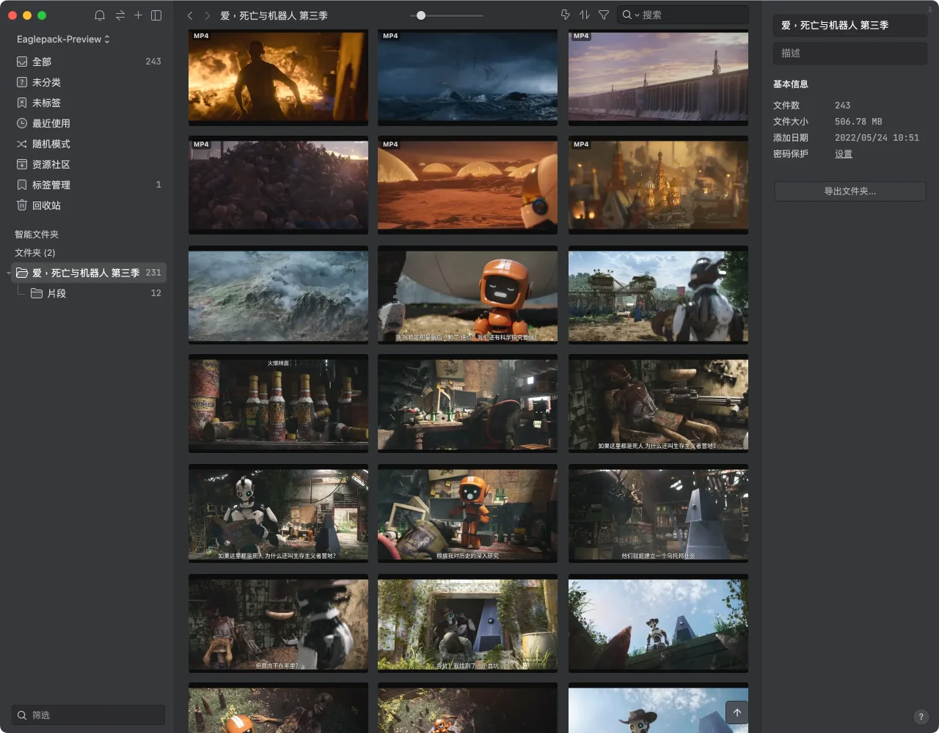Click the 设置 password protection link
Screen dimensions: 939x733
point(844,154)
